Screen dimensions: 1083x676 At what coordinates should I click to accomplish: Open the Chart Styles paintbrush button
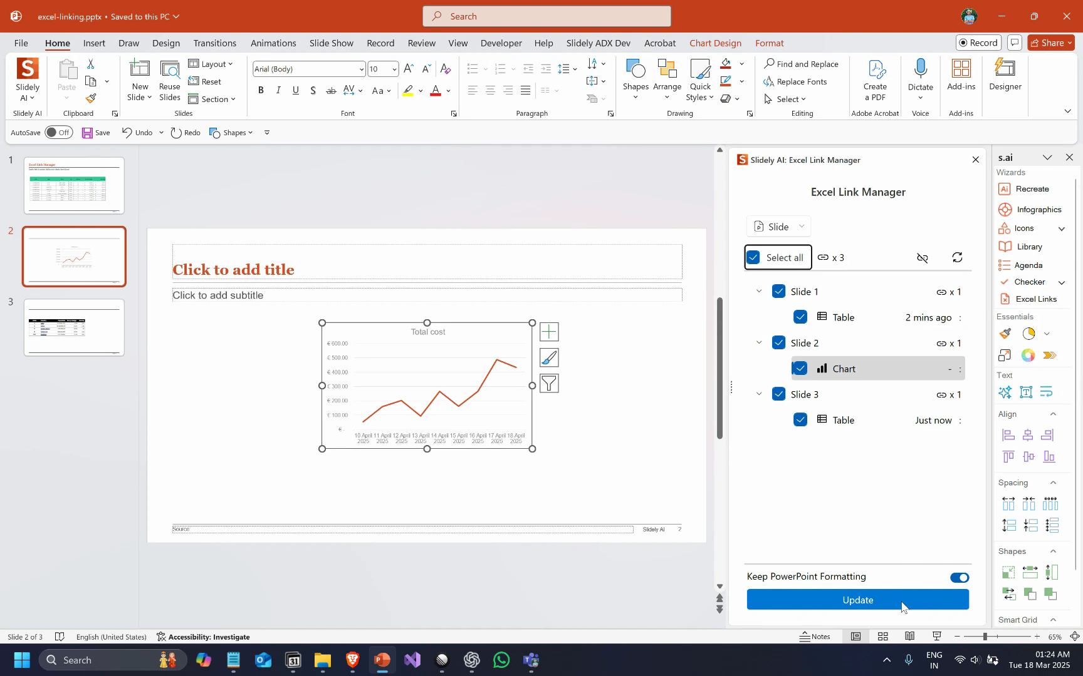[x=548, y=357]
